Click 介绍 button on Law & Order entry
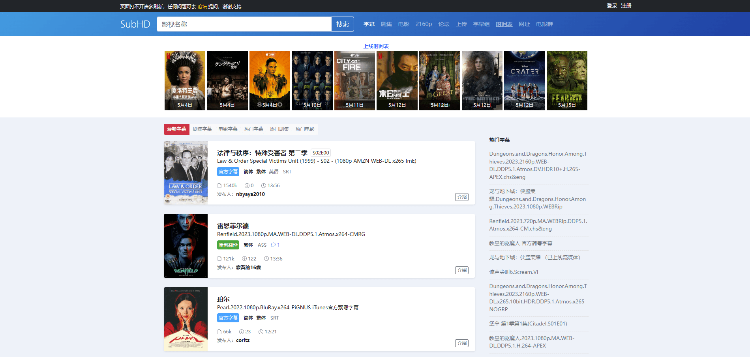 click(x=462, y=197)
